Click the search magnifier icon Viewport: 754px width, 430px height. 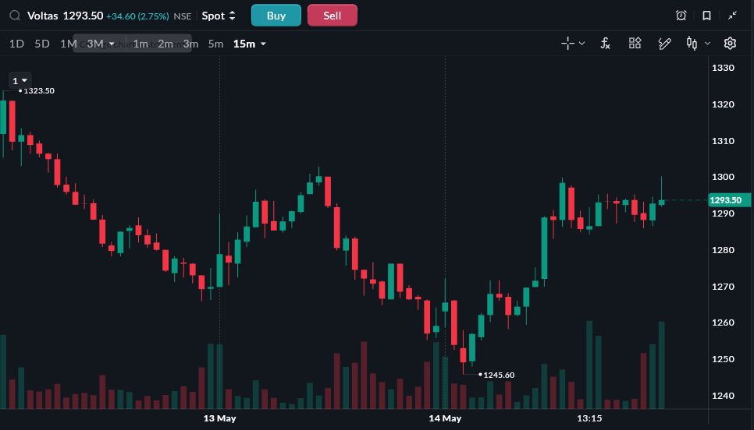pos(15,16)
